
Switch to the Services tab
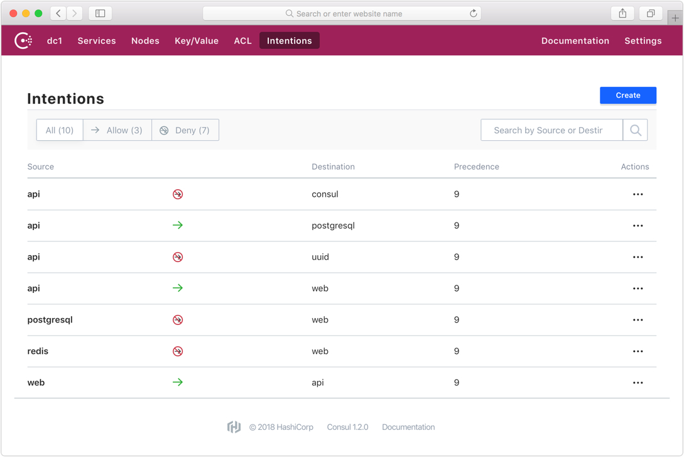(97, 41)
